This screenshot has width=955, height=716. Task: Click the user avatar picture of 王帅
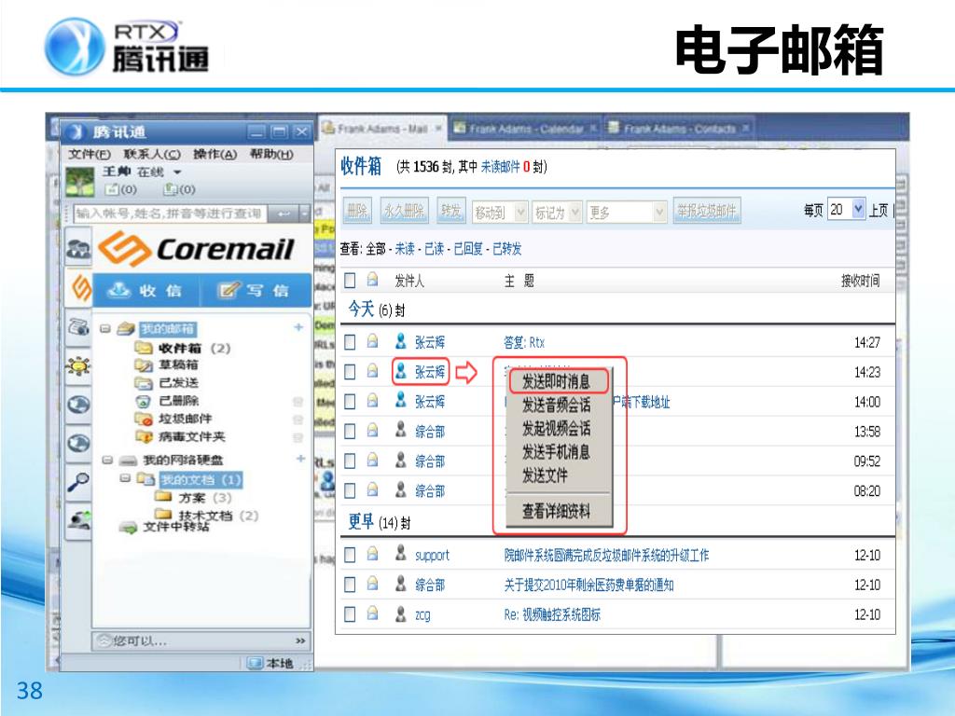coord(80,182)
